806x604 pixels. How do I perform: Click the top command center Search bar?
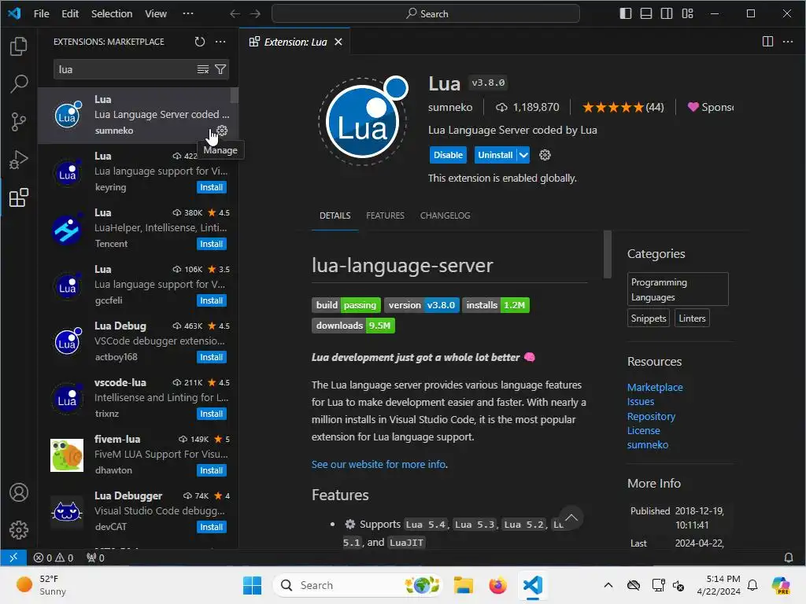coord(426,13)
